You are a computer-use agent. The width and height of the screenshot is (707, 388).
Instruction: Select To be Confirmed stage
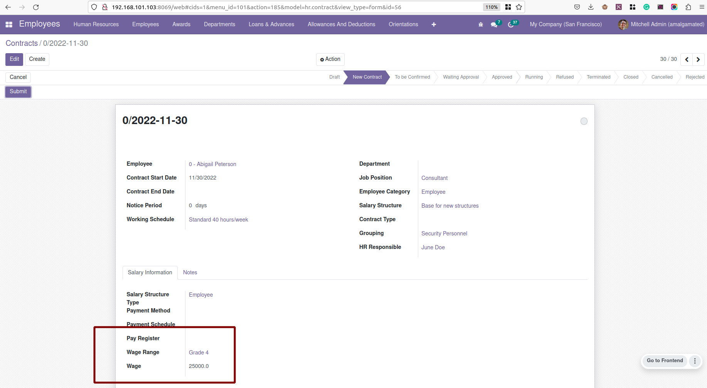412,77
